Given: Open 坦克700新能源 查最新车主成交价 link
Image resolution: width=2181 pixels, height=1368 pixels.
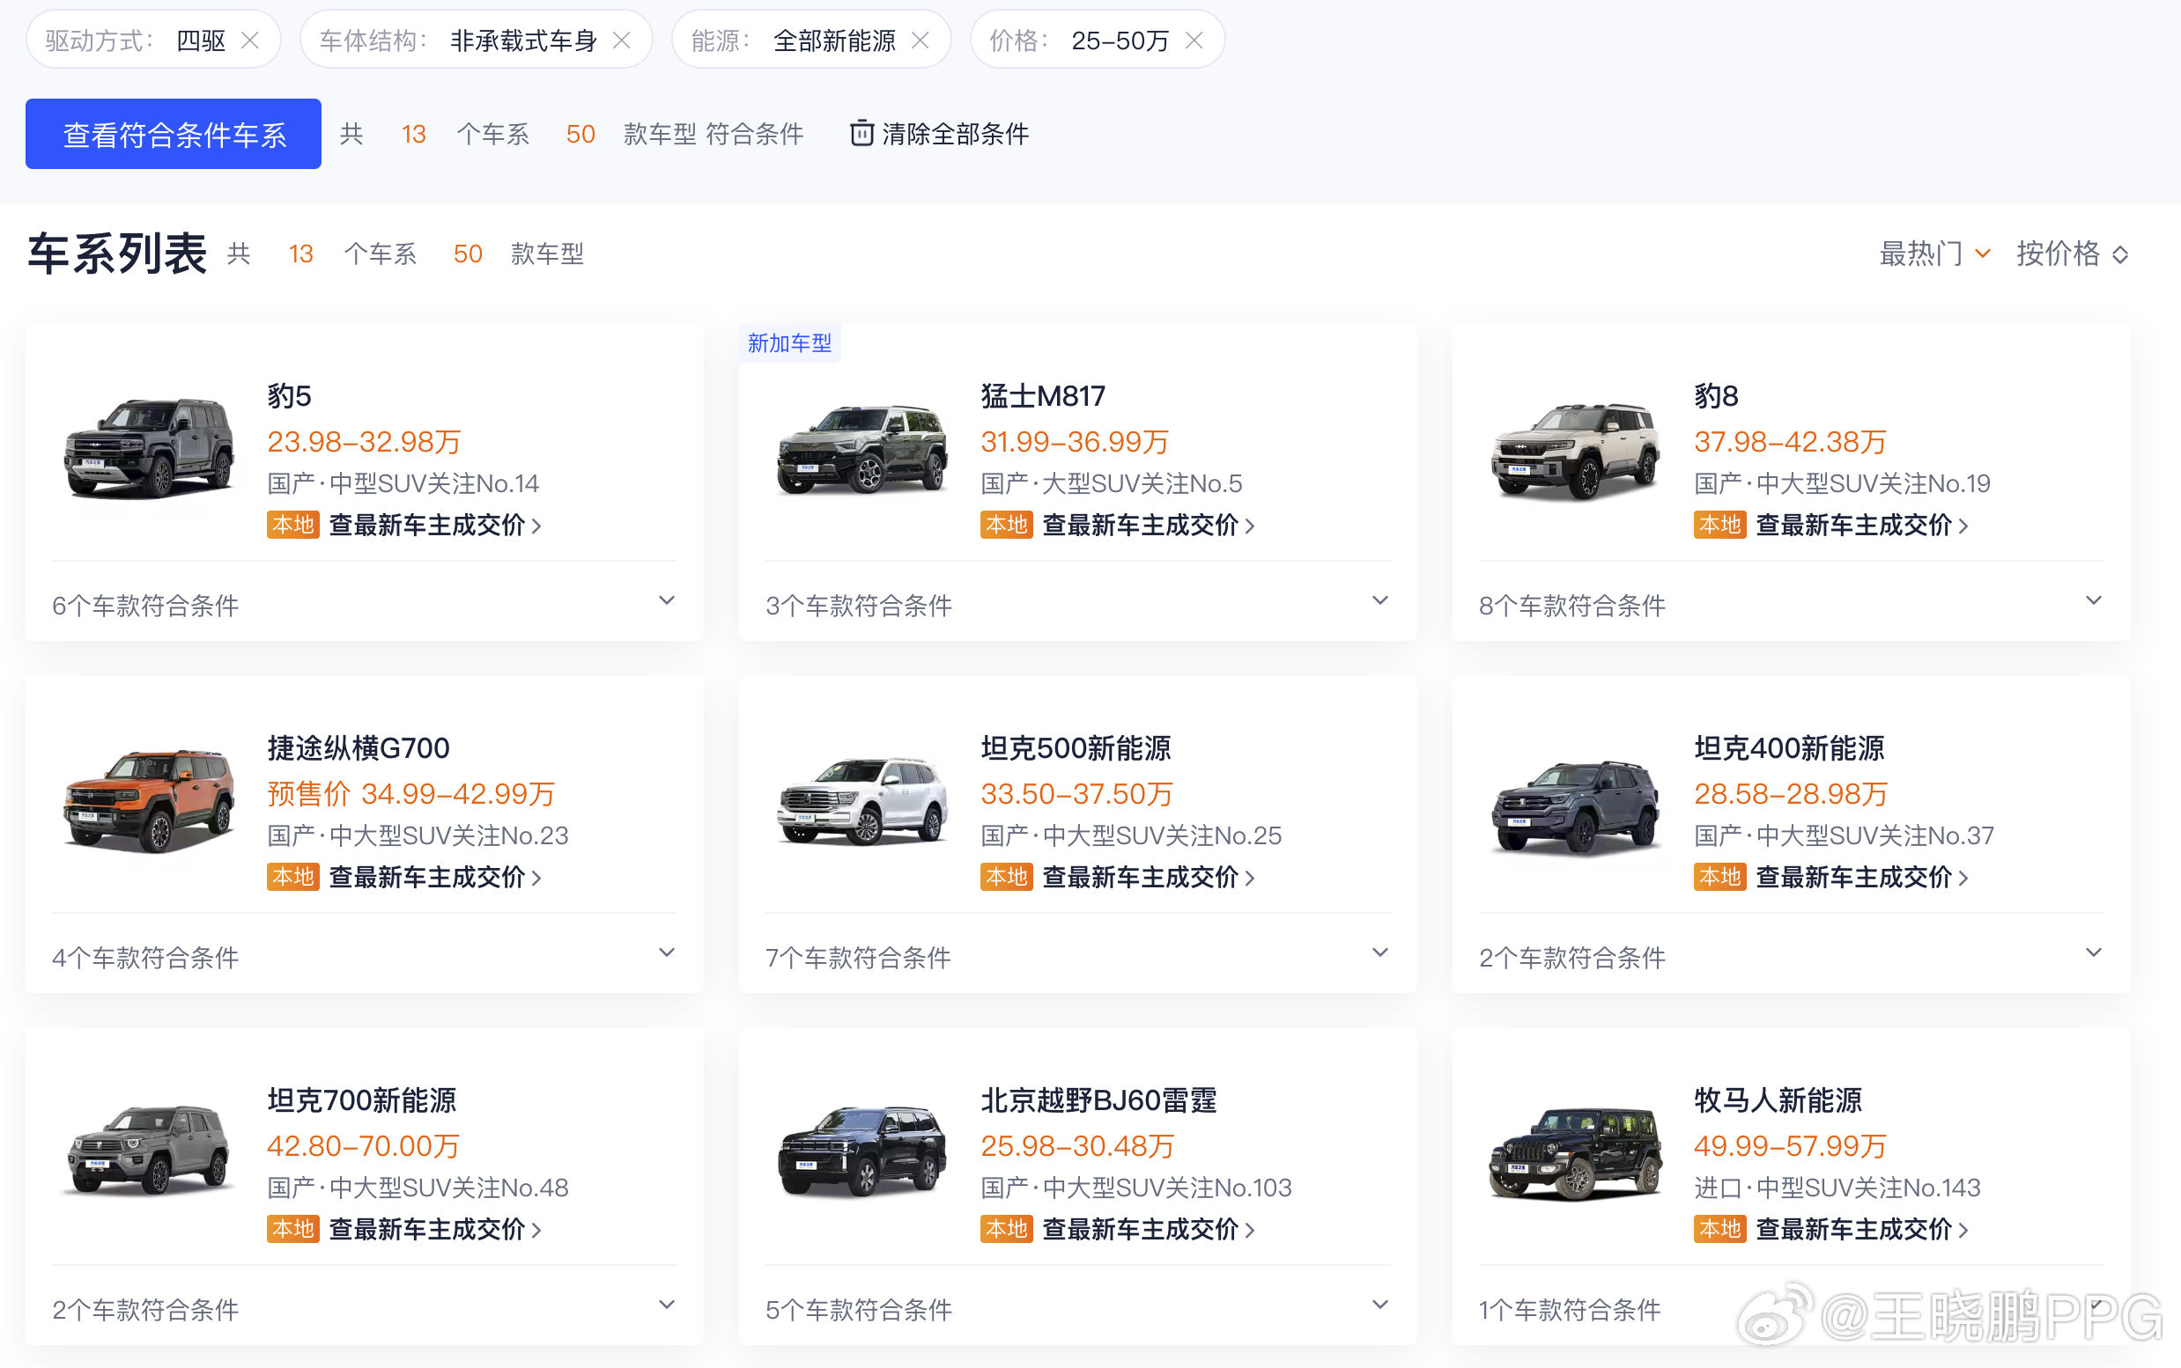Looking at the screenshot, I should click(434, 1229).
